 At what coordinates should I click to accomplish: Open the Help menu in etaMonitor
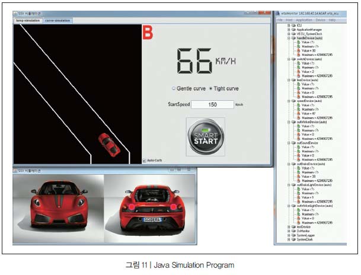[332, 20]
